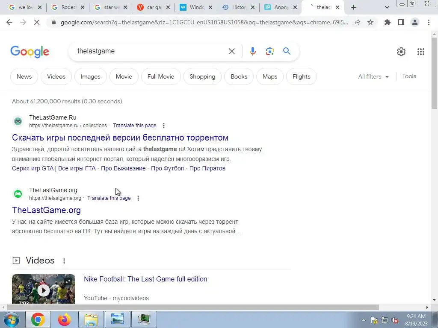Screen dimensions: 438x328
Task: Open the TheLastGame.org result title
Action: (x=46, y=210)
